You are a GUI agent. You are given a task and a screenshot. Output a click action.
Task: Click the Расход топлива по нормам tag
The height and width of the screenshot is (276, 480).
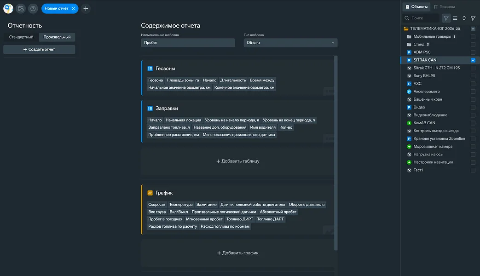pos(225,226)
